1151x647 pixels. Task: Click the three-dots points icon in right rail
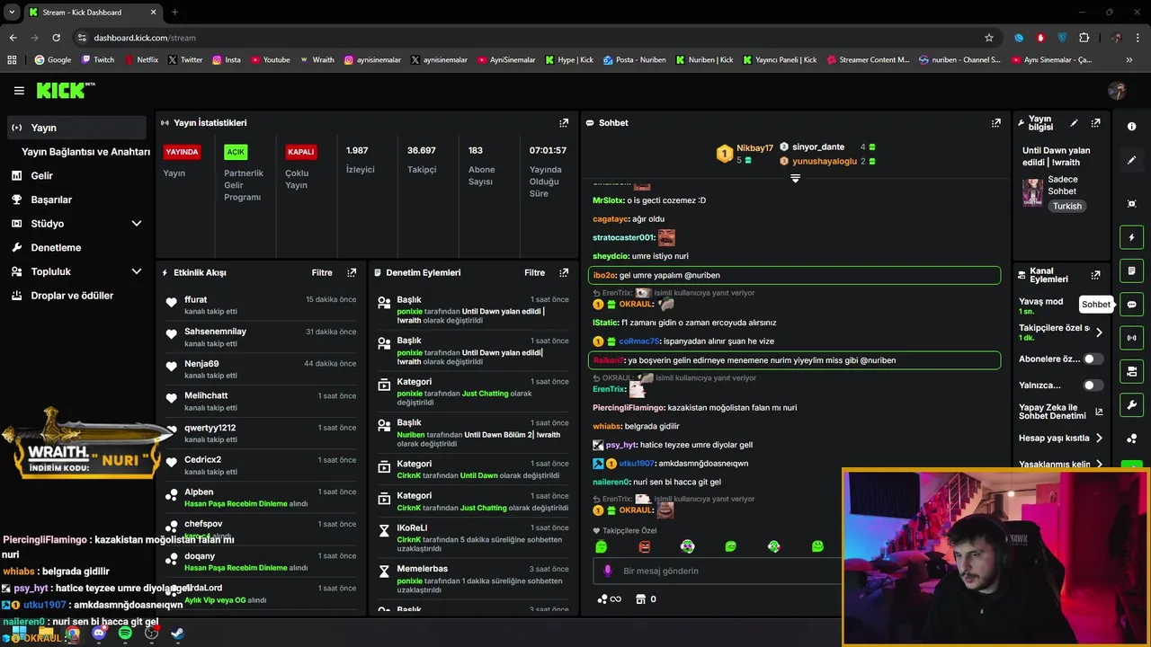(x=1131, y=439)
